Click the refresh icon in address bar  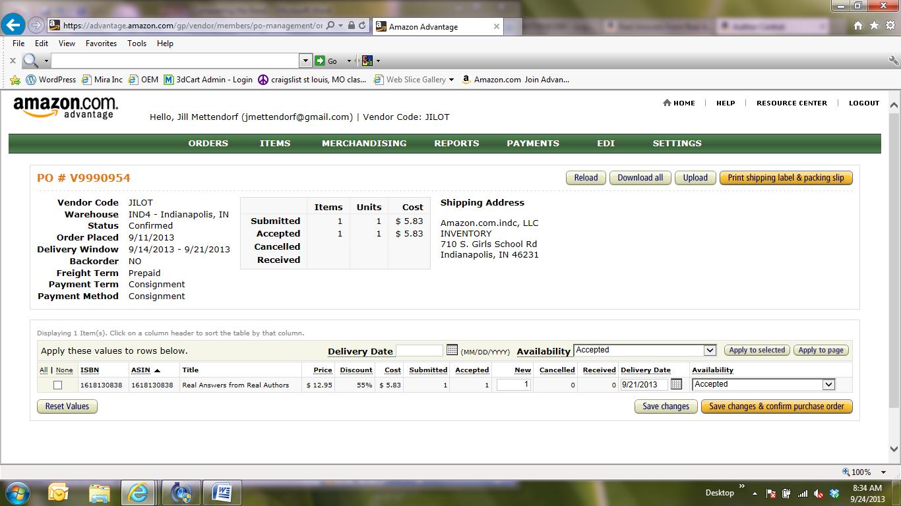[x=362, y=26]
